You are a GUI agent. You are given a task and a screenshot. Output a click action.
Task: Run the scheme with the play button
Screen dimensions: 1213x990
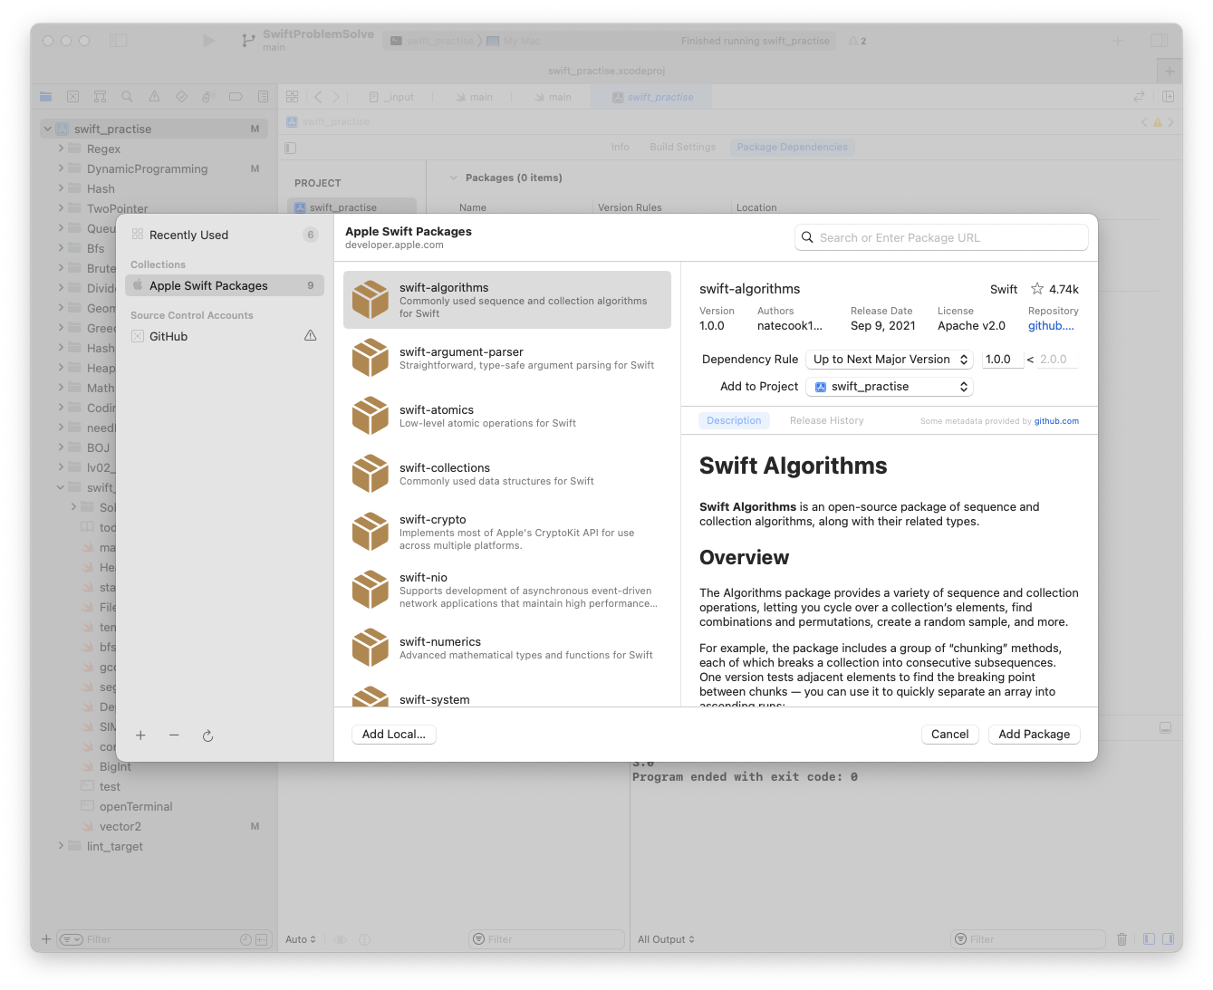(x=209, y=41)
